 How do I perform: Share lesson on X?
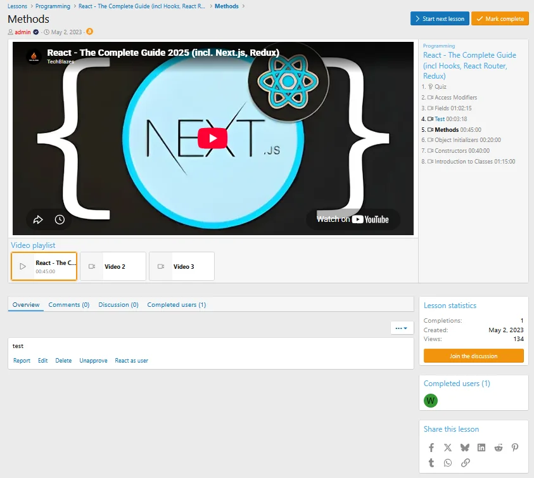pos(448,448)
